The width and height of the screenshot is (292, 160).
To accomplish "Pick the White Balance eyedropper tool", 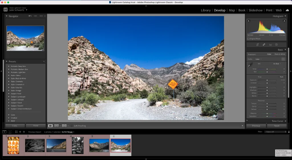I will pos(250,65).
